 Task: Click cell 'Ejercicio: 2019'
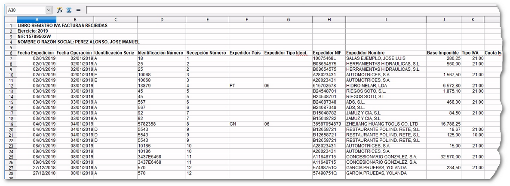point(33,31)
